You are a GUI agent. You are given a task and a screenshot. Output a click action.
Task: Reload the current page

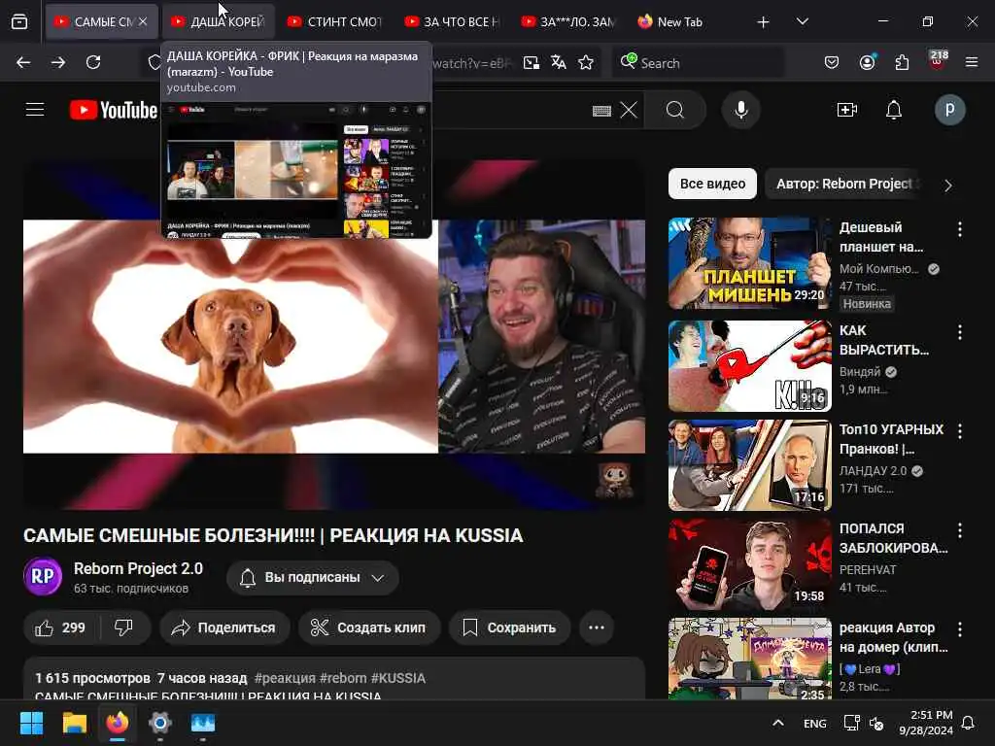93,62
